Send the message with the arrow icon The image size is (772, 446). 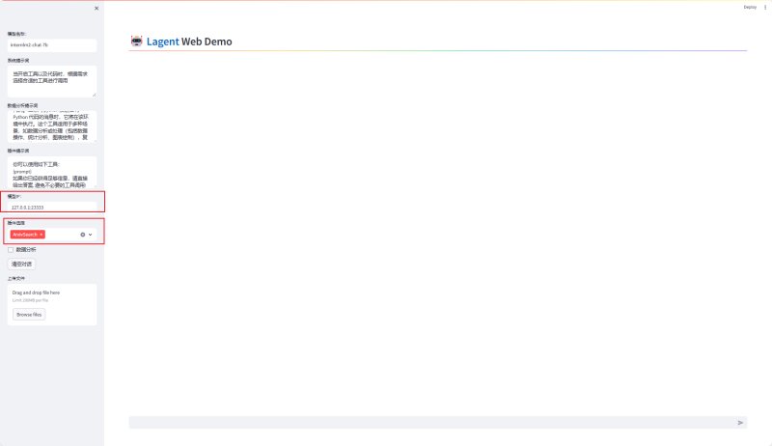click(740, 423)
